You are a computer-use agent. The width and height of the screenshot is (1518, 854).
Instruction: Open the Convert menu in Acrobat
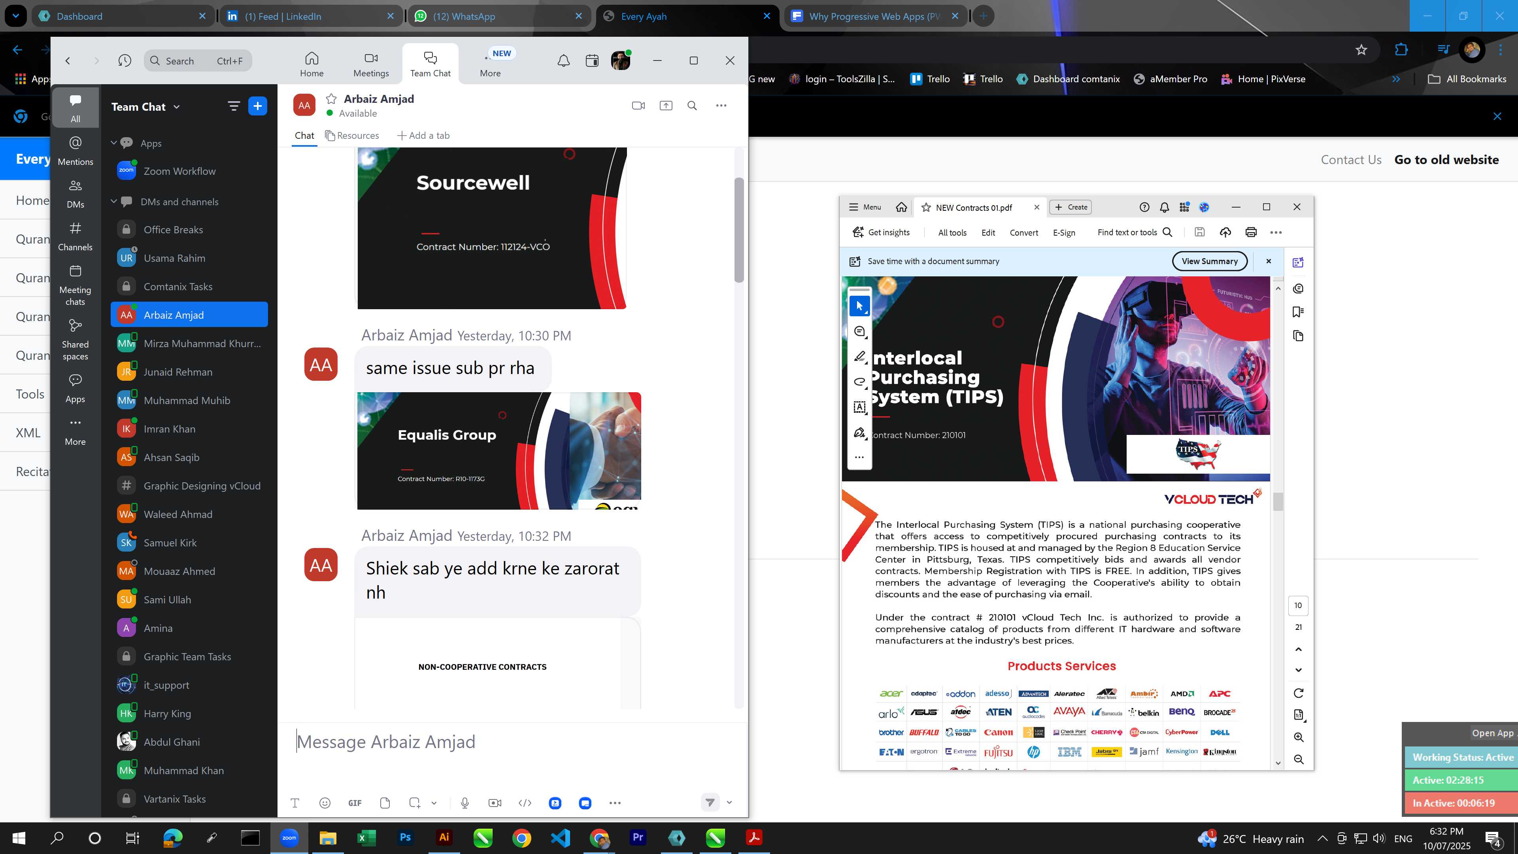tap(1023, 232)
